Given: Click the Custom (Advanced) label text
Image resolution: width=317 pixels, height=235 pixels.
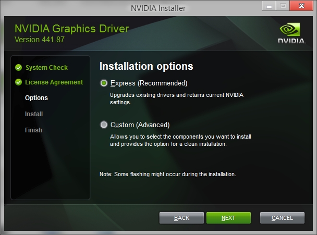Looking at the screenshot, I should click(x=140, y=125).
